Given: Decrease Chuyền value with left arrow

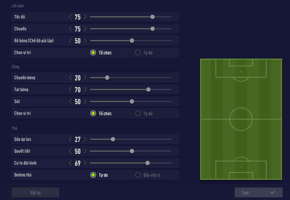Looking at the screenshot, I should [x=70, y=29].
